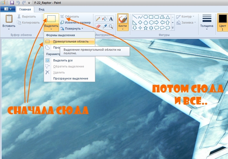The width and height of the screenshot is (228, 159).
Task: Choose Обратить выделение from menu
Action: 69,66
